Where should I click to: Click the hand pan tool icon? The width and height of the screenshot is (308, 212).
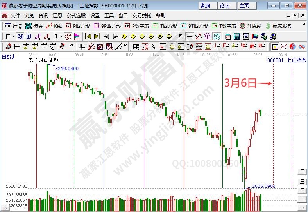[180, 36]
